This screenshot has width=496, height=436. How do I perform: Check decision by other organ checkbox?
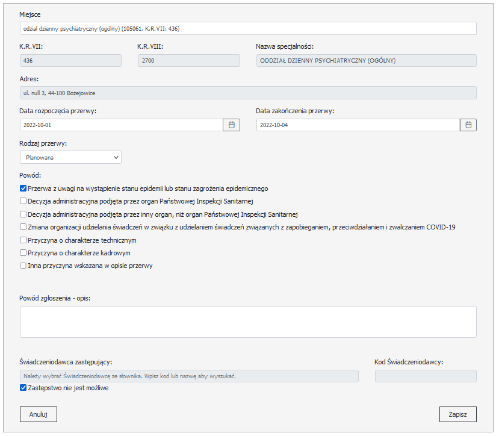(x=23, y=214)
